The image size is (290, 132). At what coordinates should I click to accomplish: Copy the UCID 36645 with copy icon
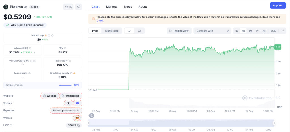pos(79,125)
